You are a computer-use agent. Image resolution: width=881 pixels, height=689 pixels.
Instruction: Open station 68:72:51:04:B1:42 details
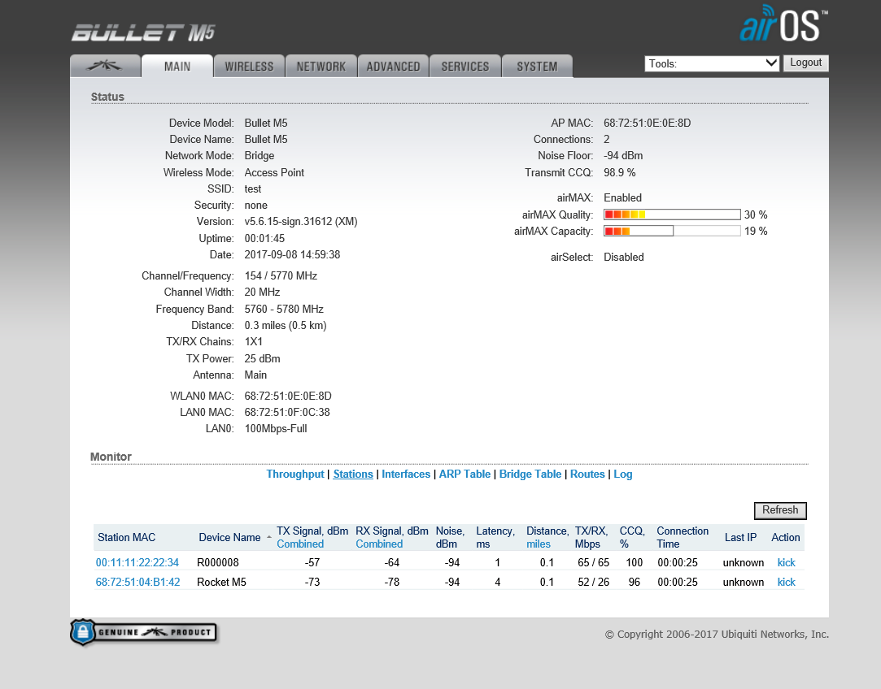(x=137, y=582)
